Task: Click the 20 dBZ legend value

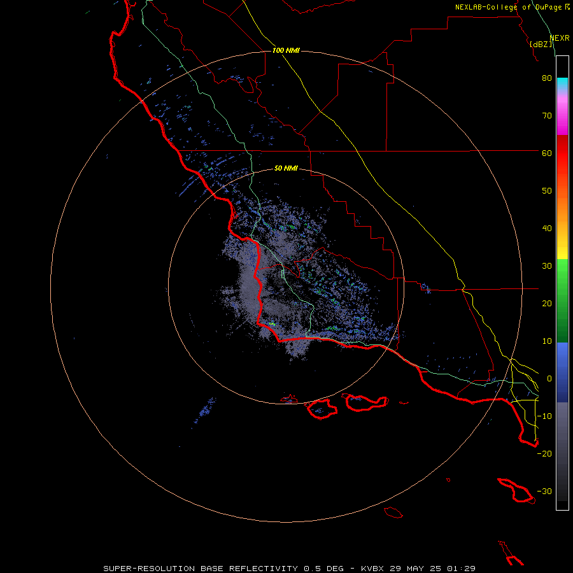Action: click(547, 304)
